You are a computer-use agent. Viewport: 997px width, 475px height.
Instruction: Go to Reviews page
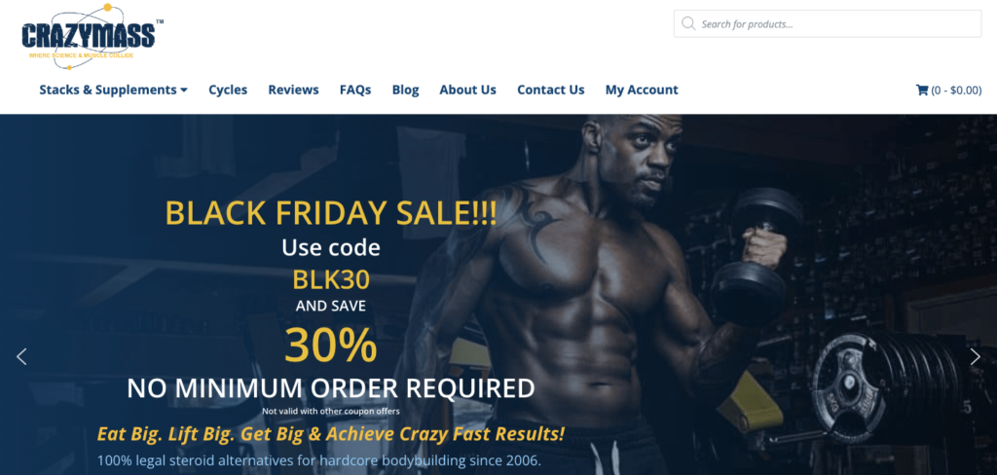pyautogui.click(x=293, y=90)
